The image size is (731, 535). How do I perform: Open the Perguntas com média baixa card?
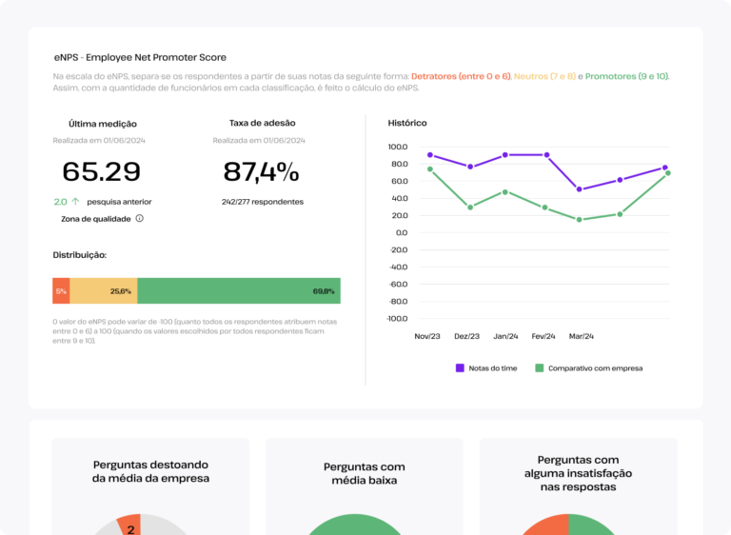click(x=365, y=486)
